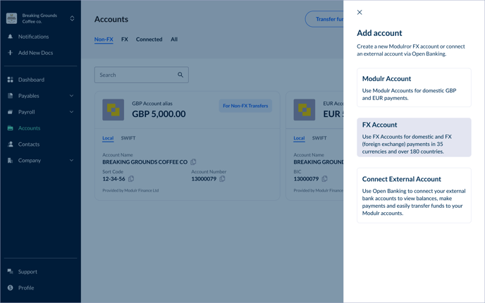Click the Accounts icon in sidebar
485x303 pixels.
(x=10, y=128)
